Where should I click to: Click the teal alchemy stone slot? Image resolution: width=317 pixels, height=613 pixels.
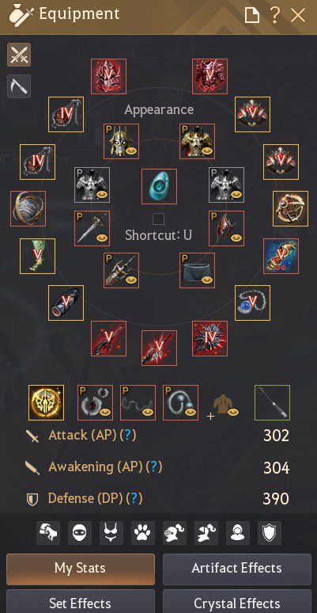pyautogui.click(x=159, y=186)
